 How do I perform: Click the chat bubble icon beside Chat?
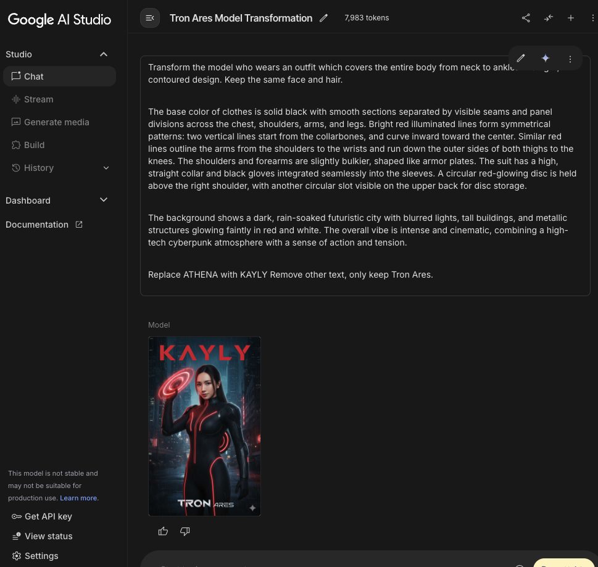(16, 76)
